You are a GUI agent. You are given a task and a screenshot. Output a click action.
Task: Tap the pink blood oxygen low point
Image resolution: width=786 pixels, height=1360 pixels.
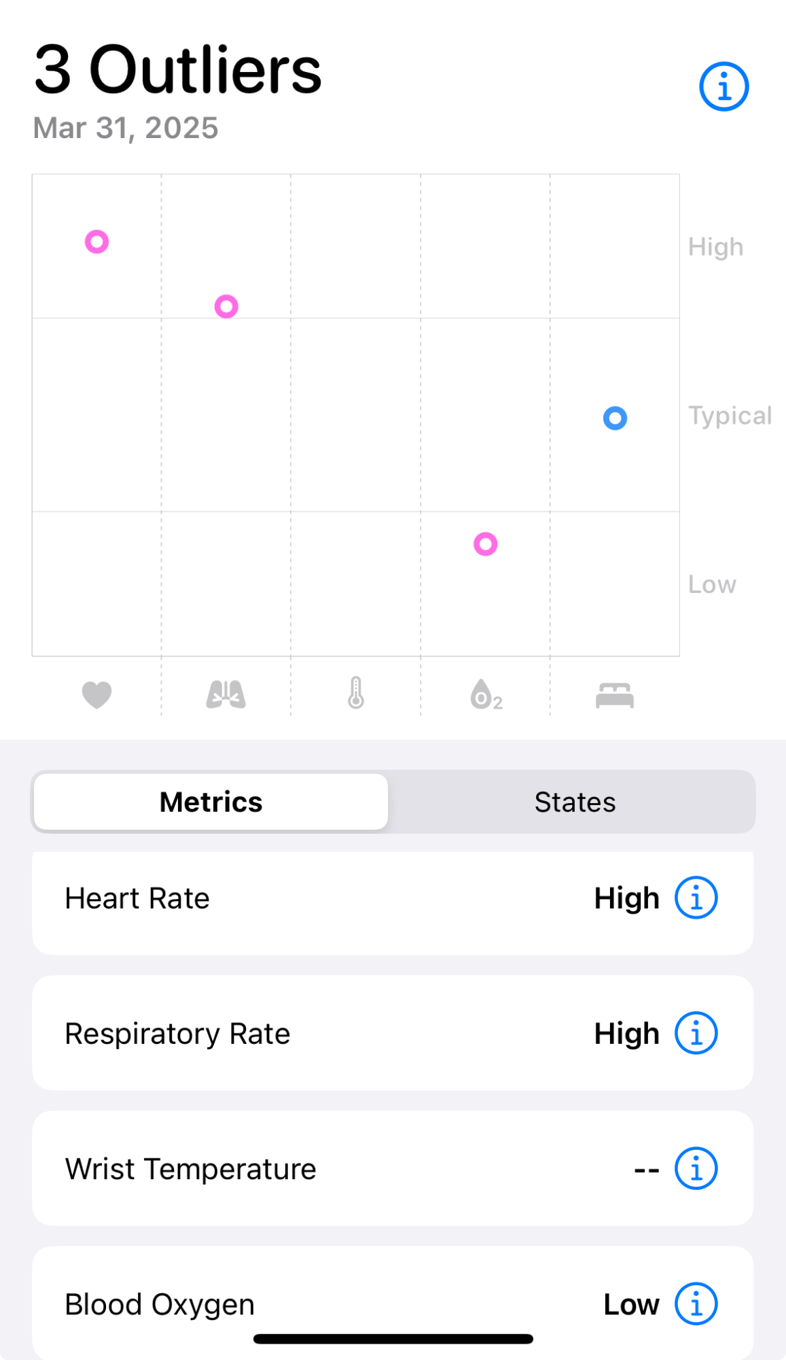(x=486, y=544)
